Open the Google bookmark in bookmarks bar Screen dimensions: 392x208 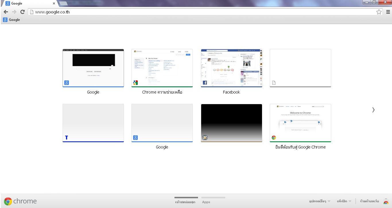point(11,20)
